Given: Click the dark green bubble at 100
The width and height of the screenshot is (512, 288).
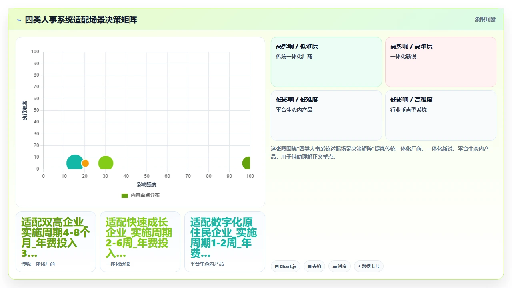Looking at the screenshot, I should (x=247, y=163).
